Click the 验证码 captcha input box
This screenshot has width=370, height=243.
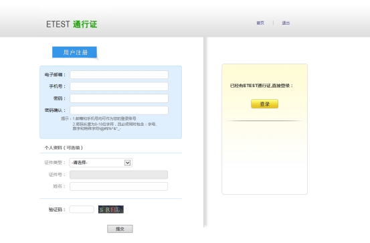(82, 210)
